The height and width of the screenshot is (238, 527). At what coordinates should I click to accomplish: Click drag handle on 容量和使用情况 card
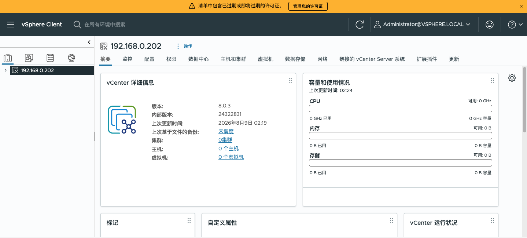[493, 80]
